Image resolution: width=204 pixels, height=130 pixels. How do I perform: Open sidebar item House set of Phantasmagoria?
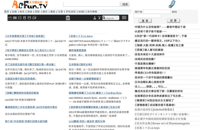162,123
